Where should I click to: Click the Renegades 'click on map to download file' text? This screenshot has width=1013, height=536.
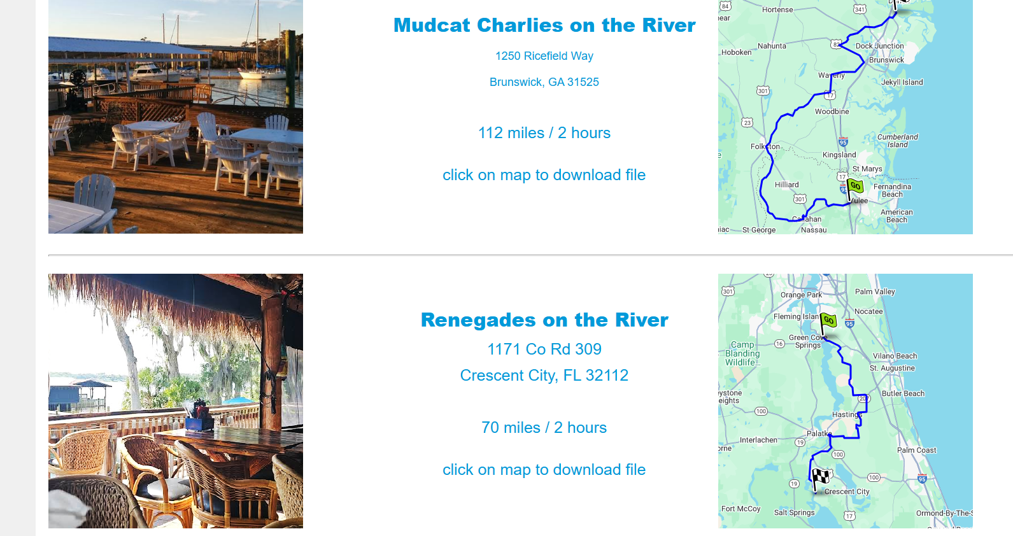tap(544, 470)
